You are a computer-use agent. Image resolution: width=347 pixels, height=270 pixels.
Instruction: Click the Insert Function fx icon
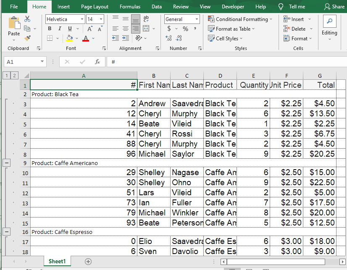[x=97, y=62]
